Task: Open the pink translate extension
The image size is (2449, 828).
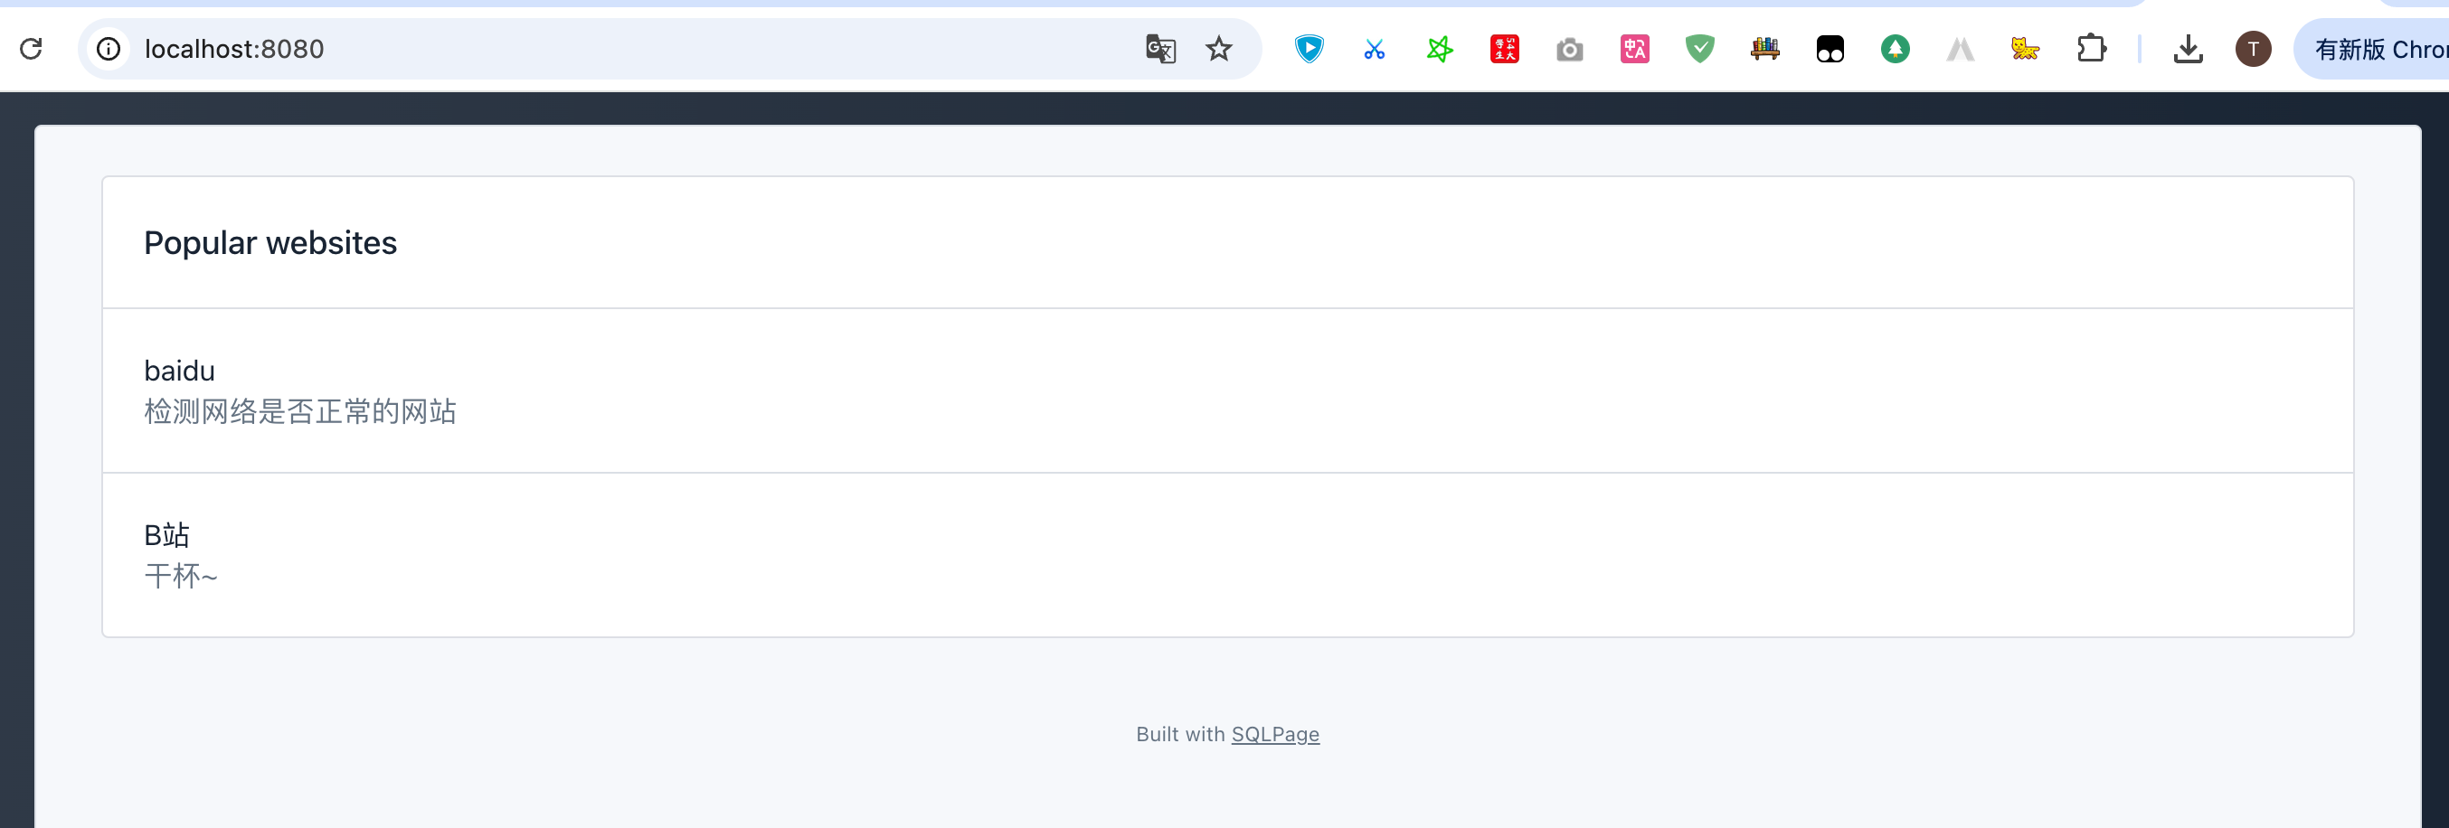Action: pyautogui.click(x=1634, y=49)
